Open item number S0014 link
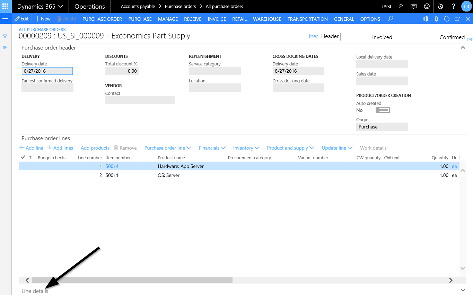 tap(112, 166)
